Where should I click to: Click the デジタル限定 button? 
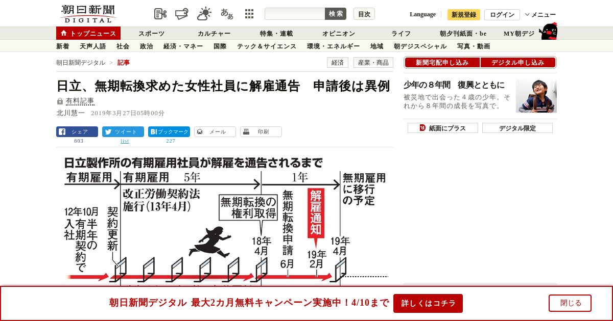coord(517,128)
